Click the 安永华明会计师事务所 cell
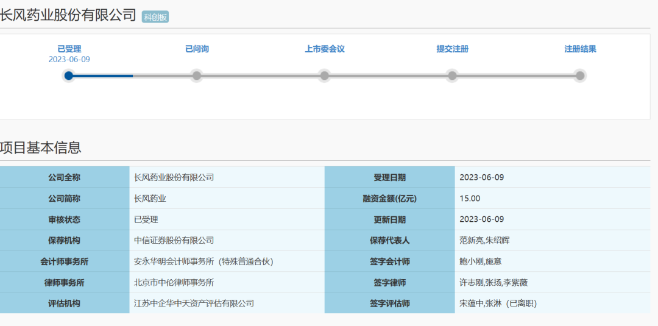Viewport: 658px width, 326px height. tap(227, 261)
